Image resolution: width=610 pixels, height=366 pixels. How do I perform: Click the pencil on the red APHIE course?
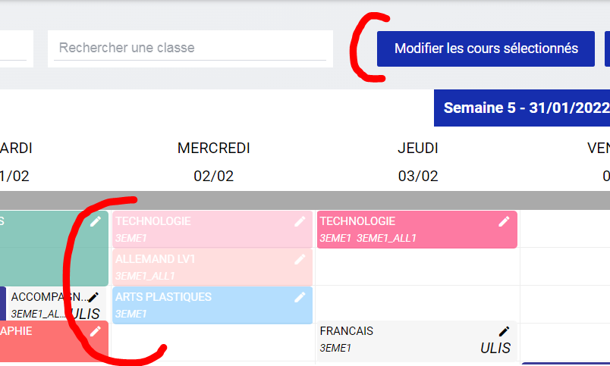(96, 331)
